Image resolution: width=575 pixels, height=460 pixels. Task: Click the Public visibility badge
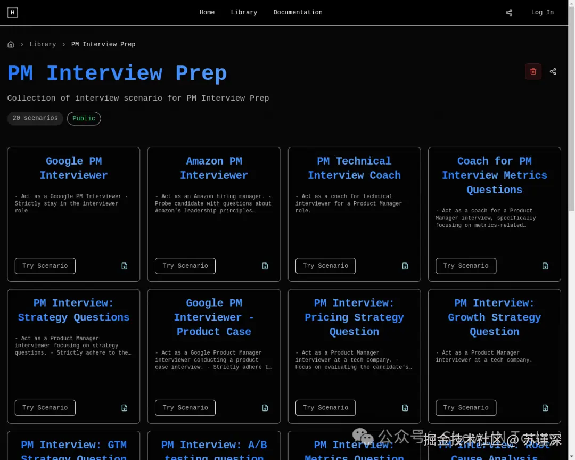coord(84,119)
